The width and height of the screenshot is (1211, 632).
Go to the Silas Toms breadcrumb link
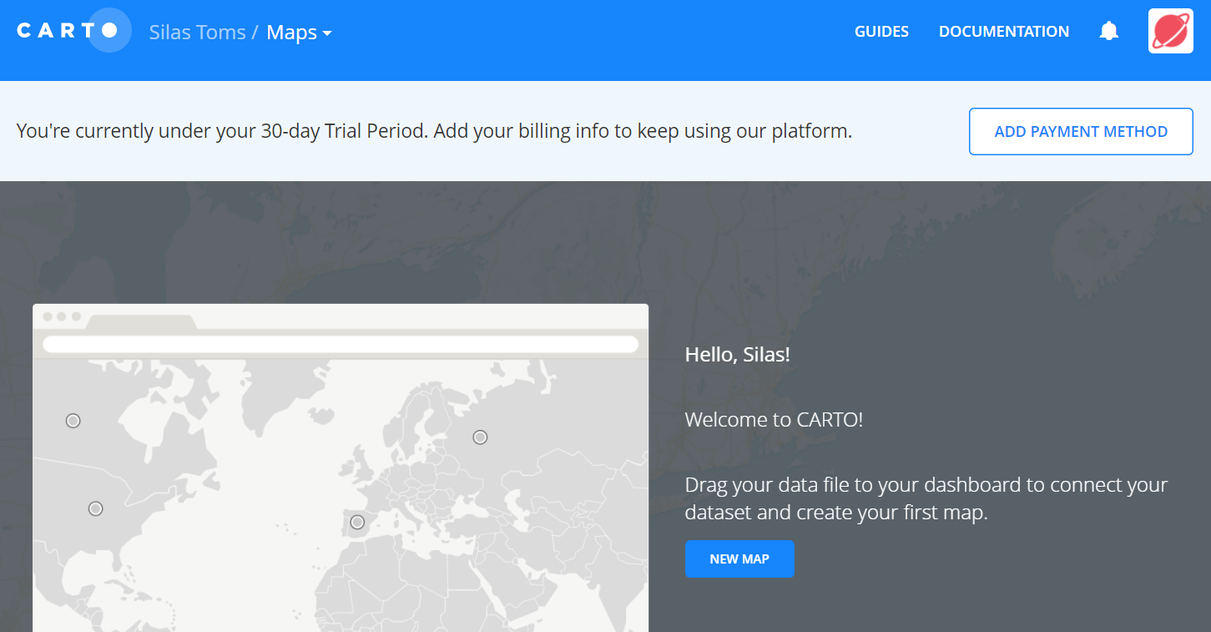(x=197, y=33)
